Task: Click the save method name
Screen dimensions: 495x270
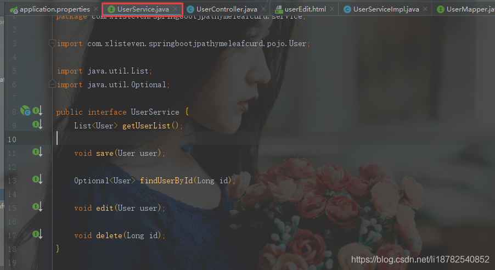Action: 104,153
